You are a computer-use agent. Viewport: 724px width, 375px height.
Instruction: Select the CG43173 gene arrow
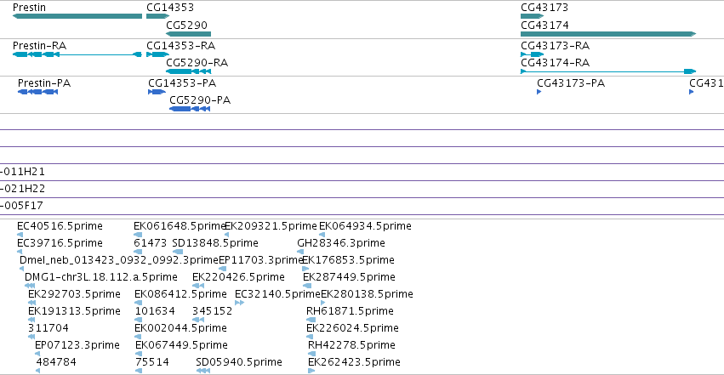click(x=532, y=16)
